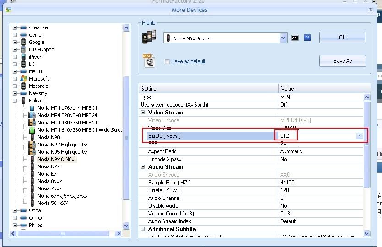Click the Sample Rate value 44100
Screen dimensions: 382x247
(287, 183)
